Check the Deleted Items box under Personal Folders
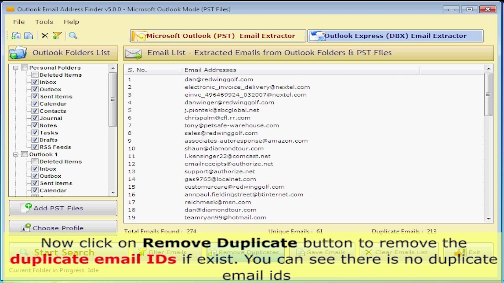Viewport: 504px width, 283px height. pos(35,75)
